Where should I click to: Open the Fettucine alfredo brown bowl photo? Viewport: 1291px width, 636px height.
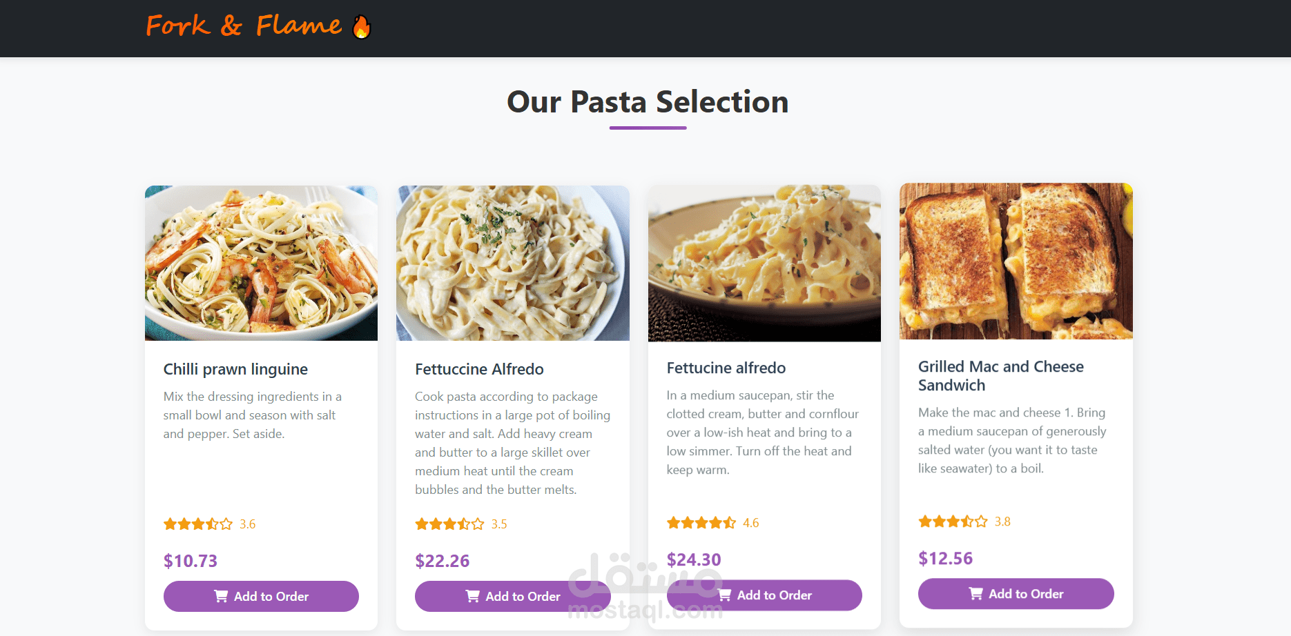[764, 263]
